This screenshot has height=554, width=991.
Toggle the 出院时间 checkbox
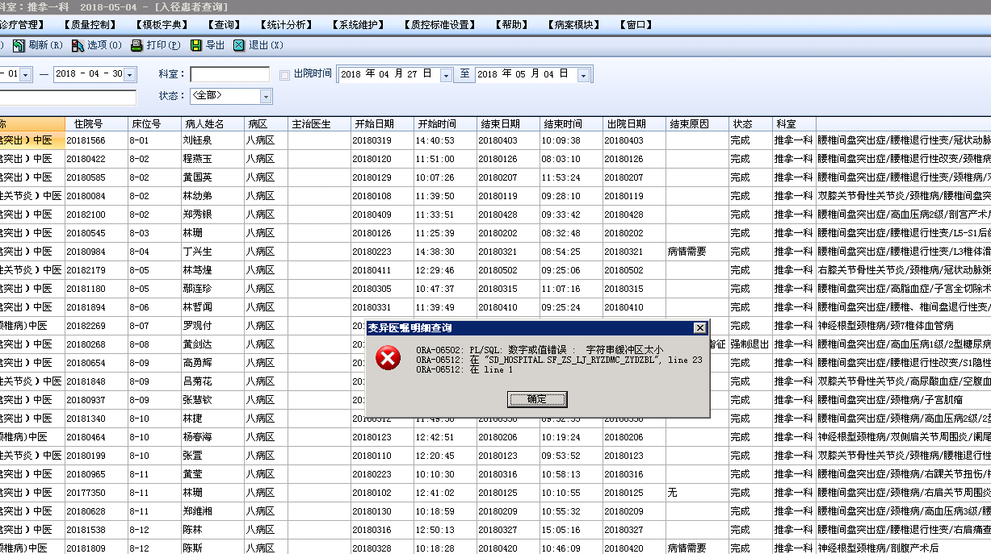click(284, 75)
